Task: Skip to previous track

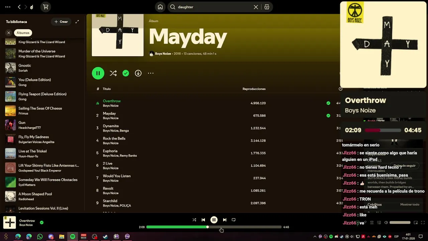Action: tap(203, 220)
